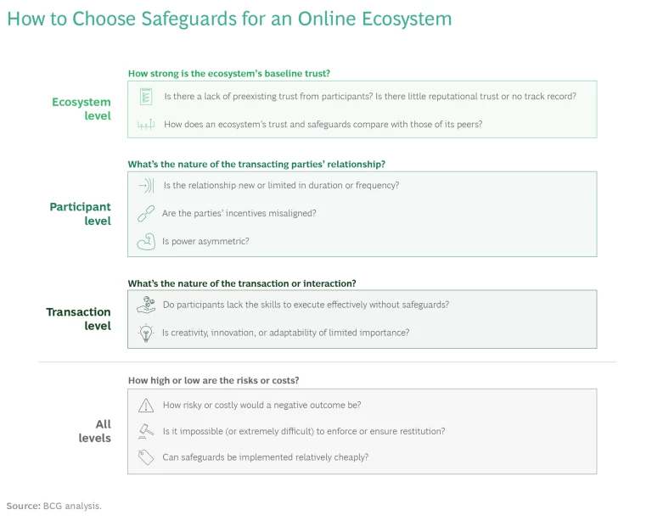Select the Transaction level label
The image size is (652, 532).
[79, 318]
